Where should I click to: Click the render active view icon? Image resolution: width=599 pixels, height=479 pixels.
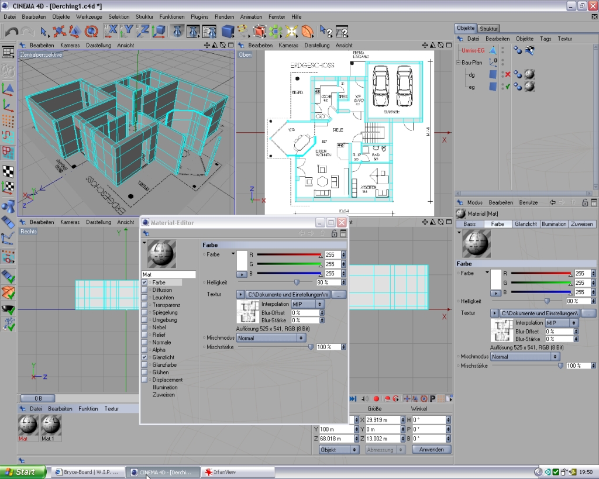[177, 32]
